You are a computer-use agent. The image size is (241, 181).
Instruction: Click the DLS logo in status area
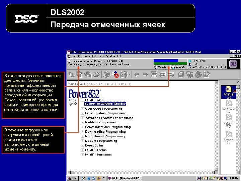click(233, 64)
